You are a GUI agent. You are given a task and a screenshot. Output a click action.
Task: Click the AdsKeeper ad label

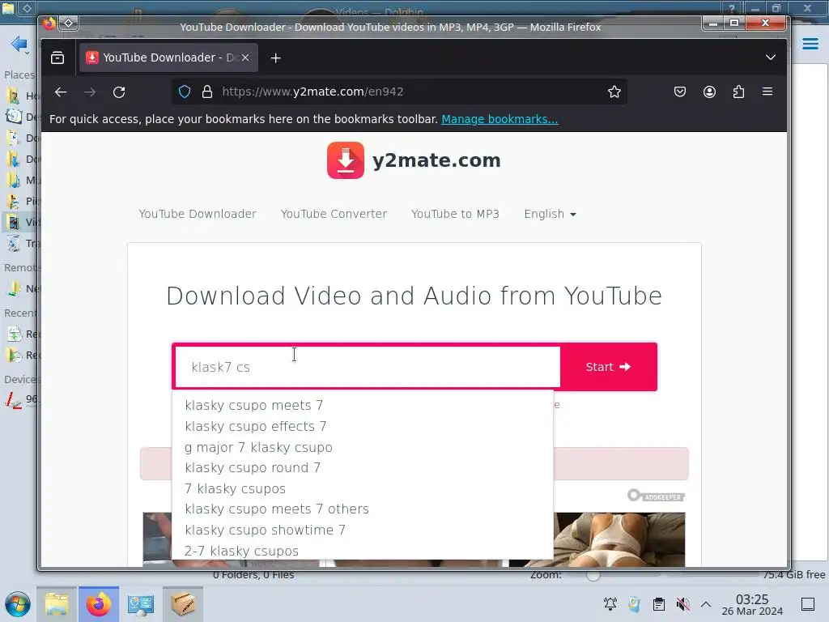click(656, 496)
